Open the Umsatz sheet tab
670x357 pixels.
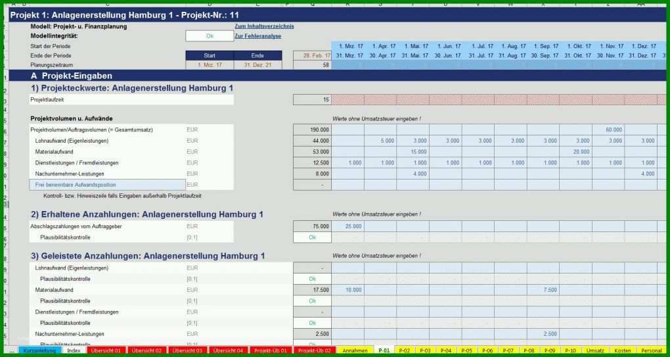point(595,350)
